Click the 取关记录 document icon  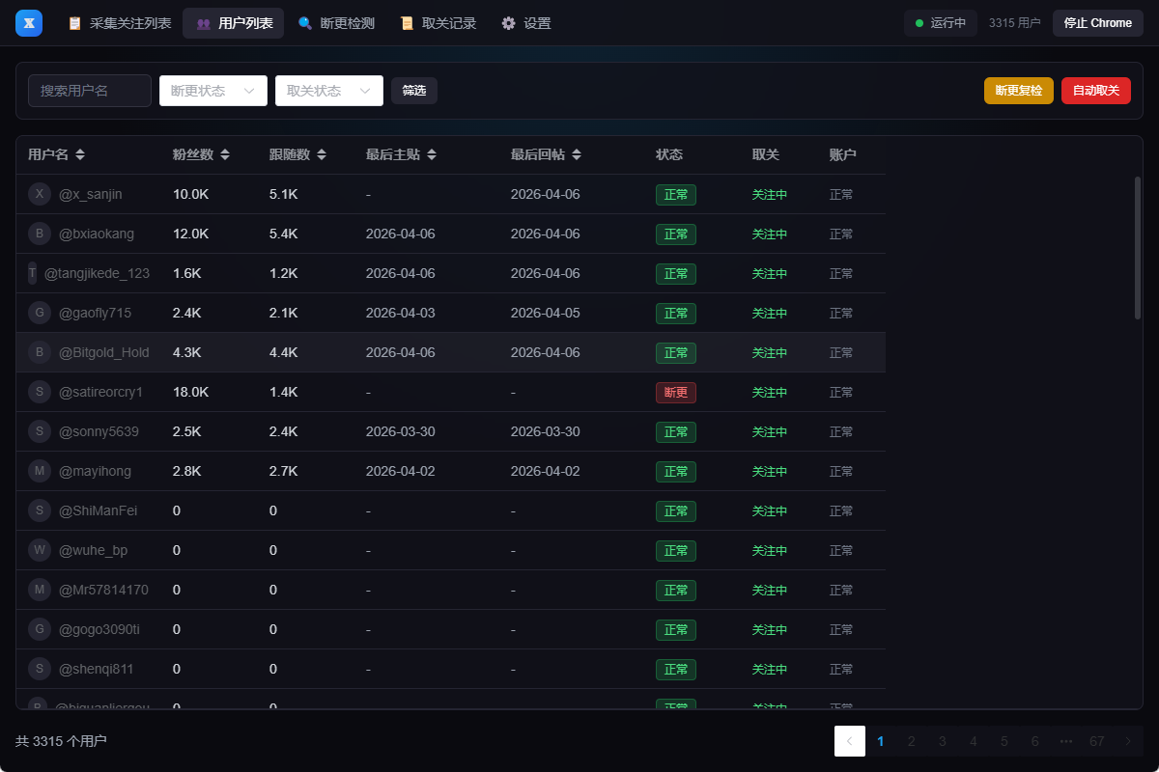coord(407,22)
